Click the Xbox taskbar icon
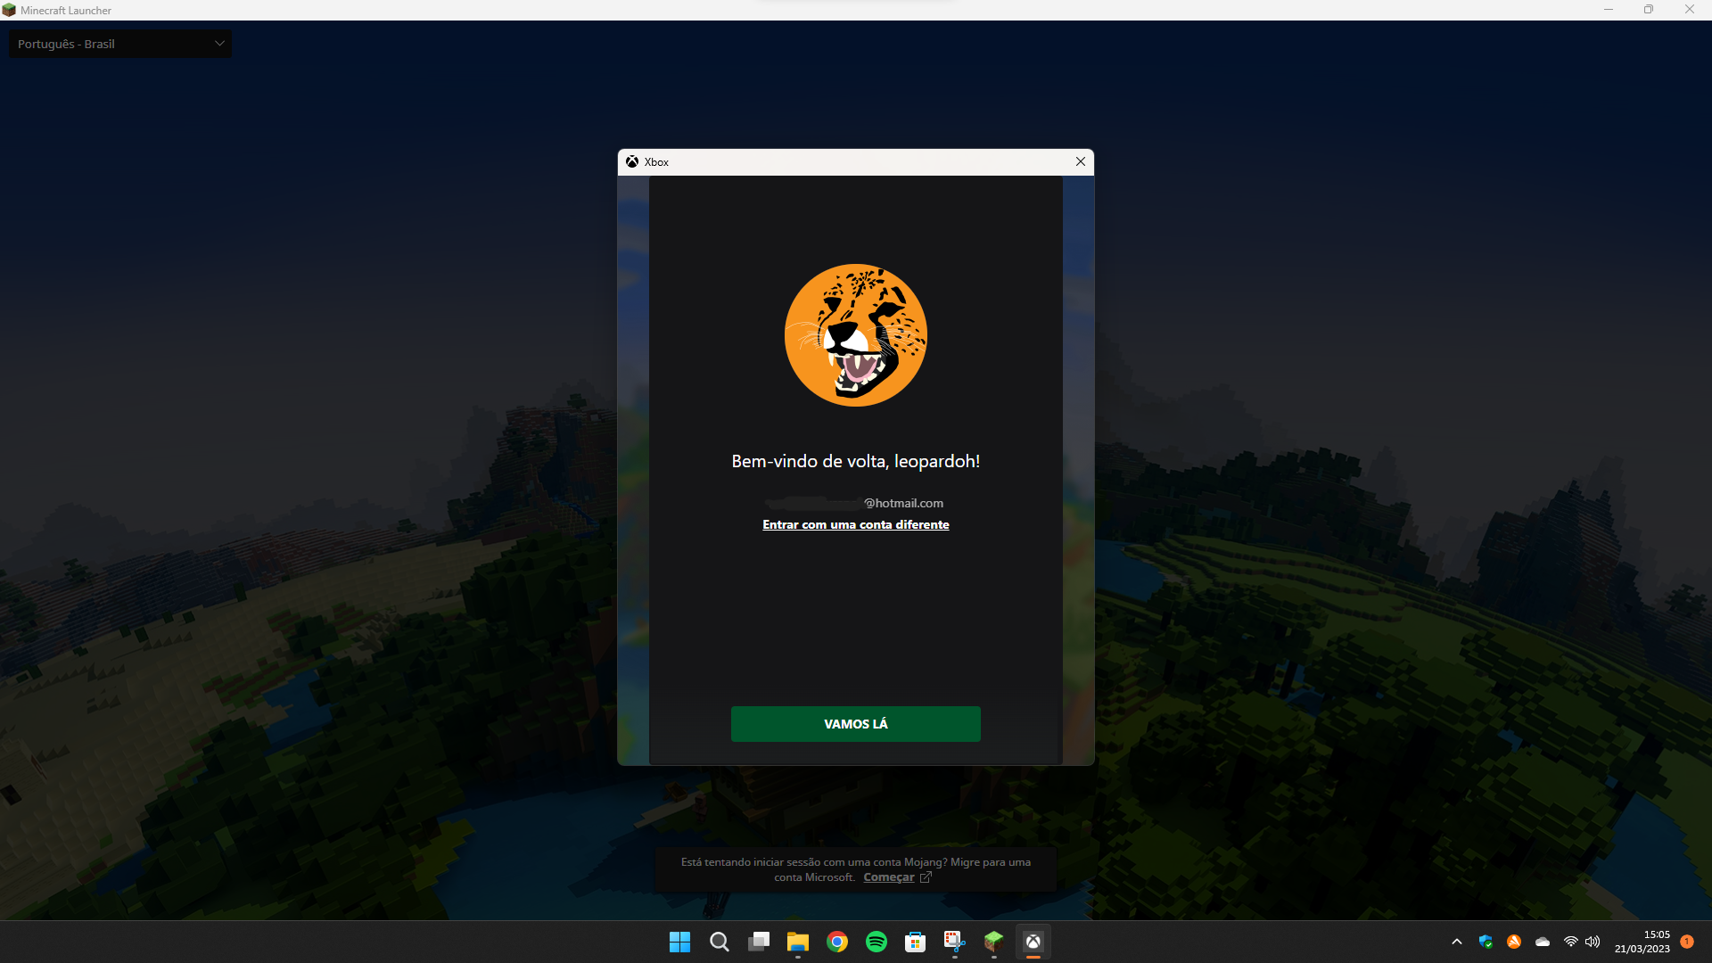The width and height of the screenshot is (1712, 963). [x=1033, y=942]
